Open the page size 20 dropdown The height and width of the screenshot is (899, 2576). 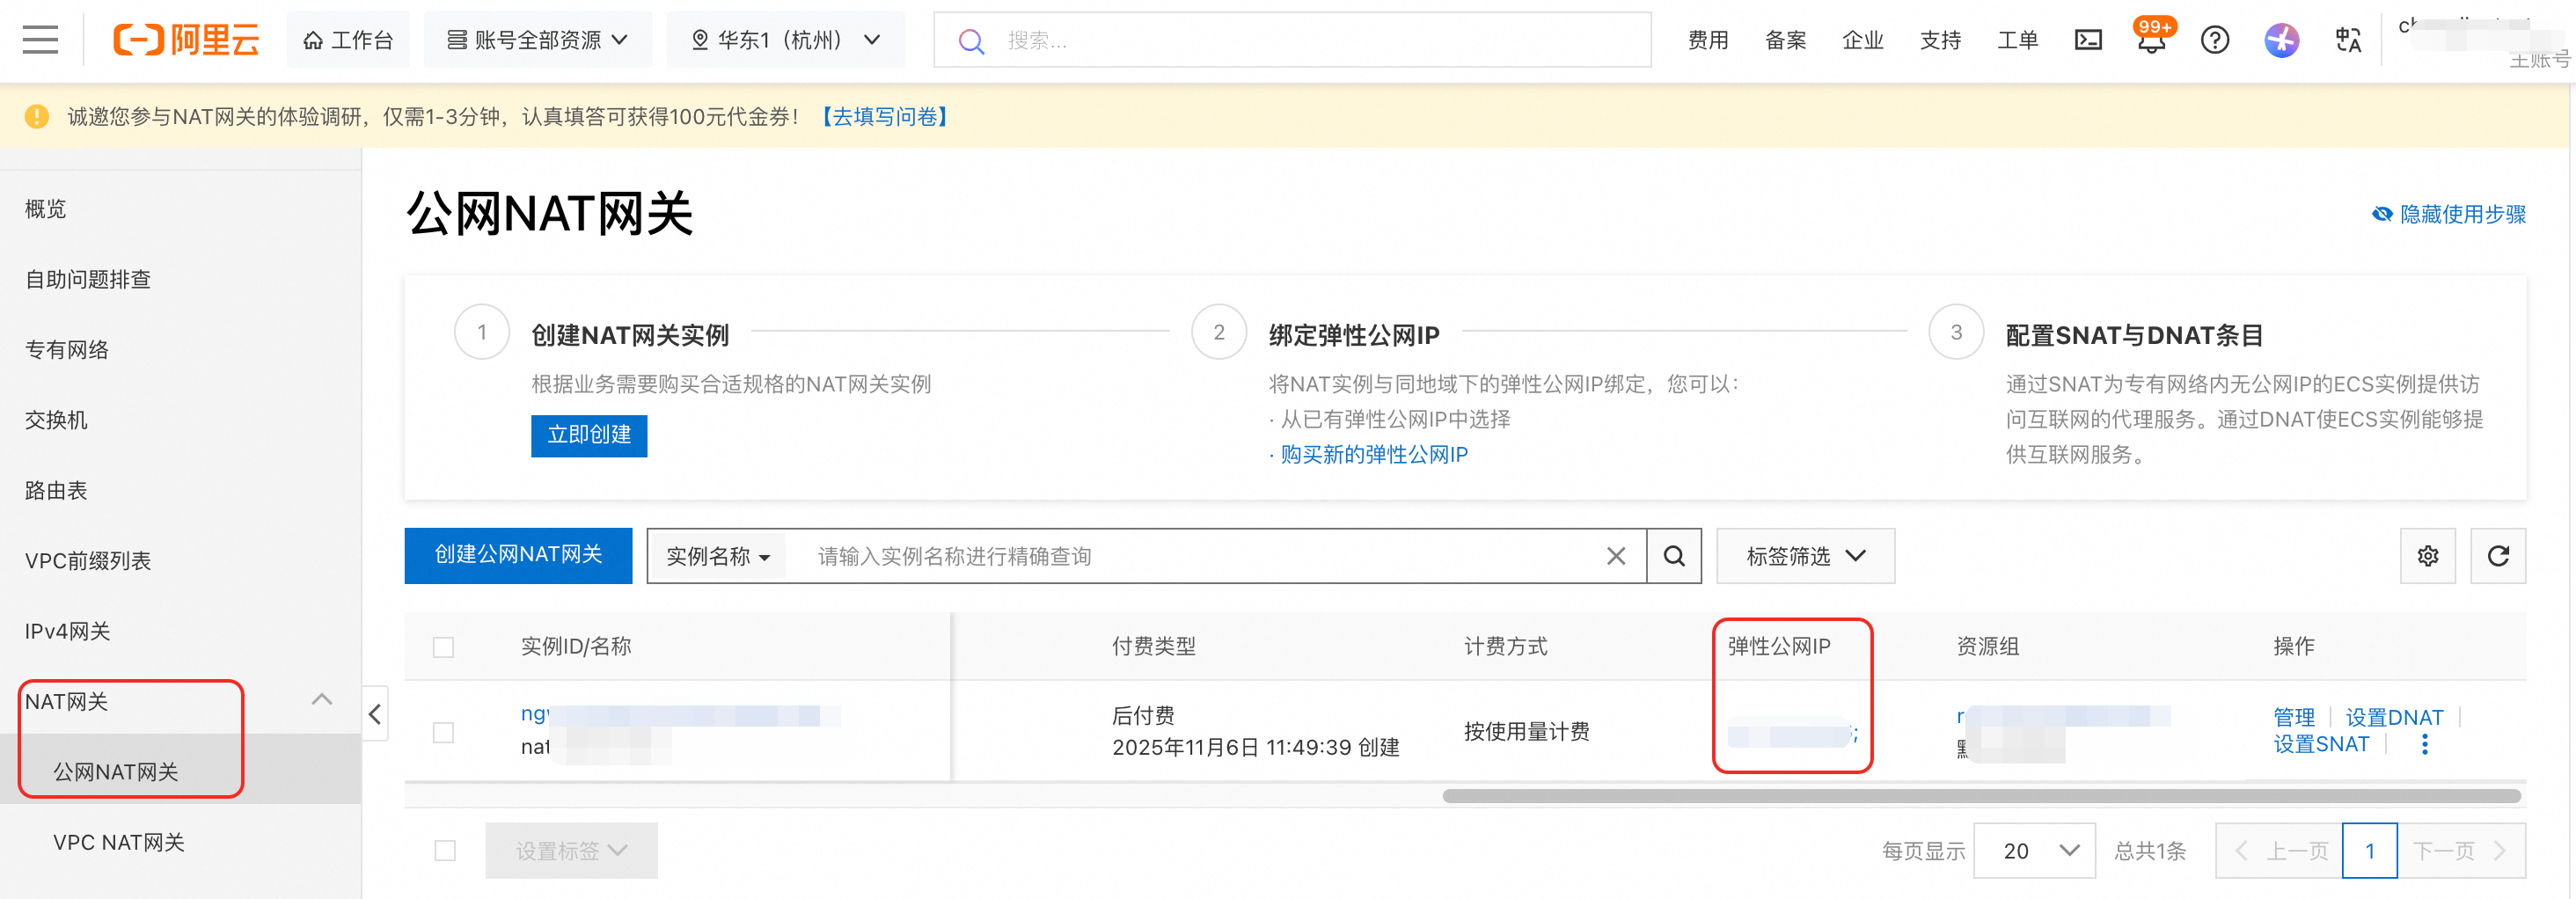tap(2034, 851)
